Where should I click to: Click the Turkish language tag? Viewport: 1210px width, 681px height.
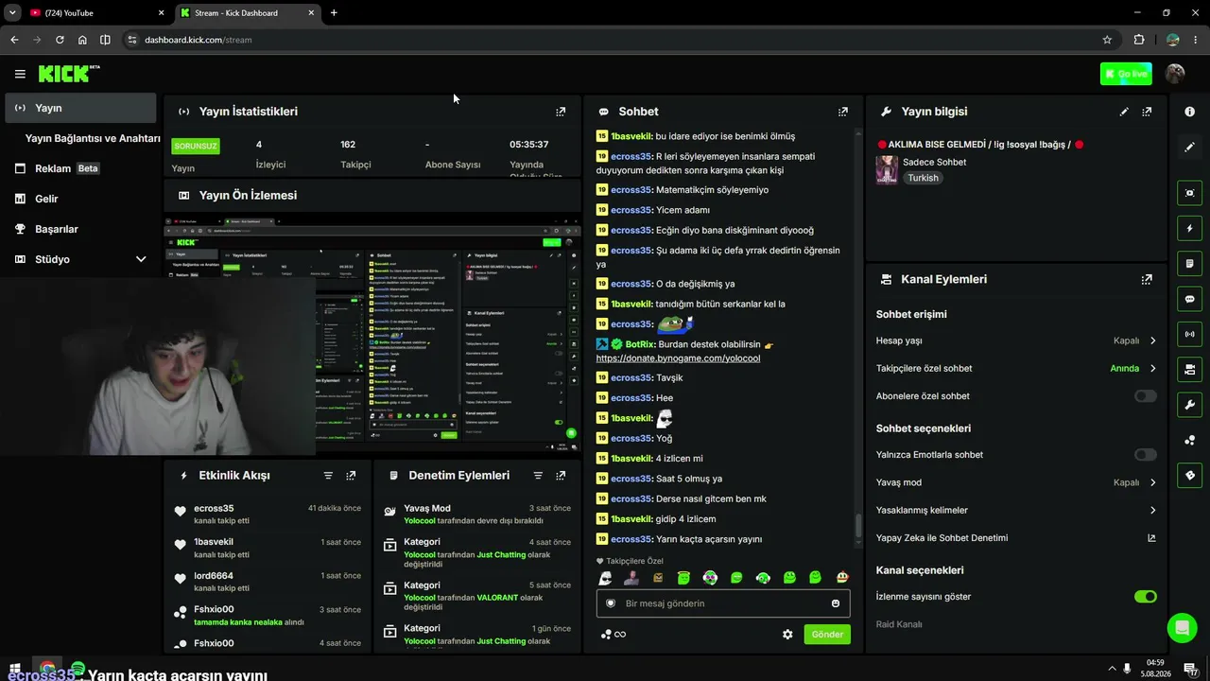tap(924, 178)
